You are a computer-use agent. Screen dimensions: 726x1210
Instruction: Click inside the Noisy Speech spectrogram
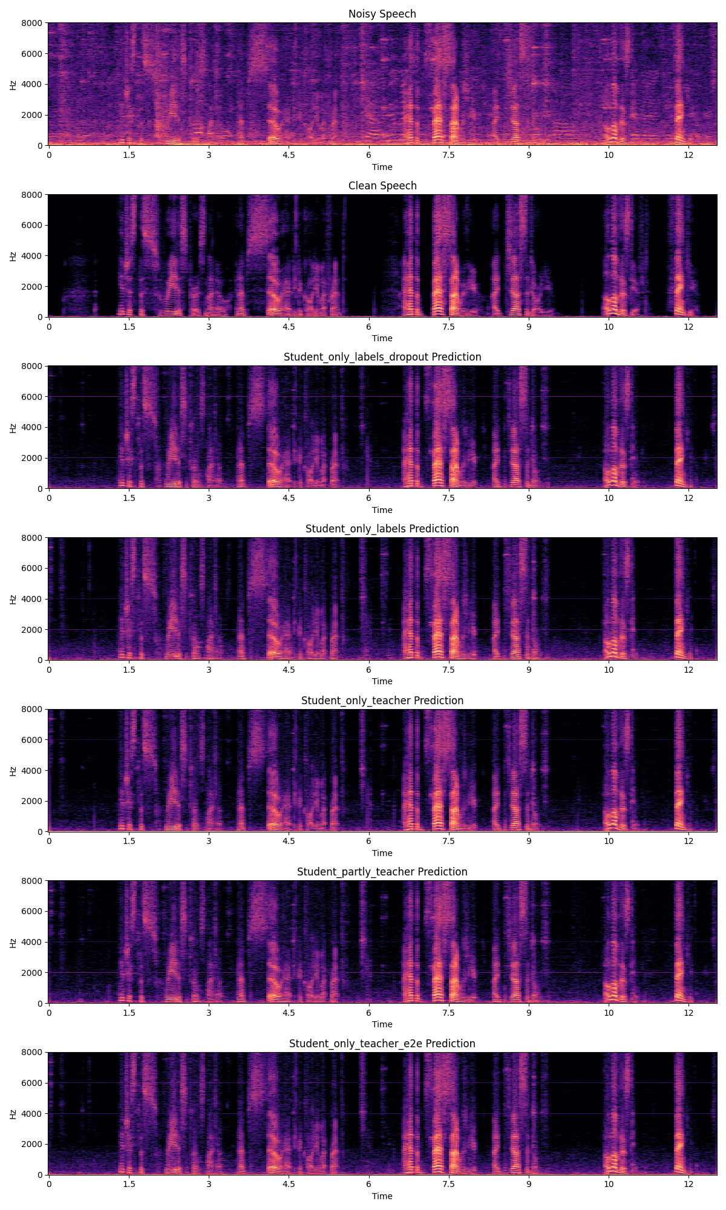382,84
